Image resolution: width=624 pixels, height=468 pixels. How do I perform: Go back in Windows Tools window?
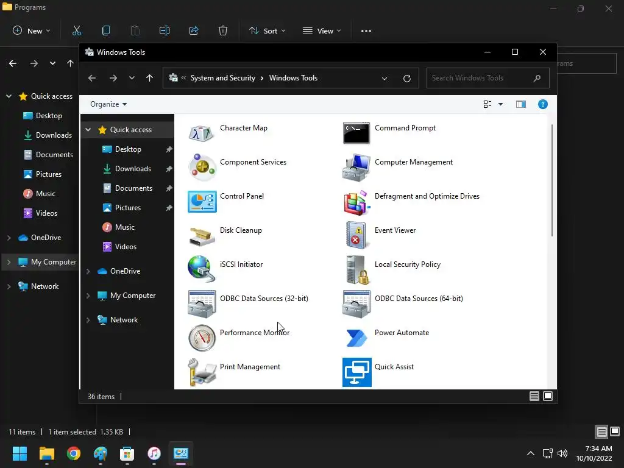point(92,78)
